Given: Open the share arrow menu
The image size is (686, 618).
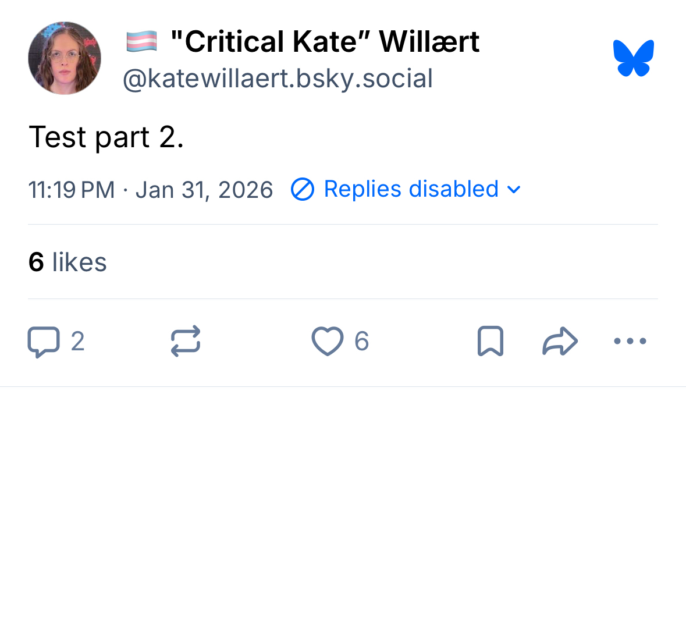Looking at the screenshot, I should click(x=560, y=341).
